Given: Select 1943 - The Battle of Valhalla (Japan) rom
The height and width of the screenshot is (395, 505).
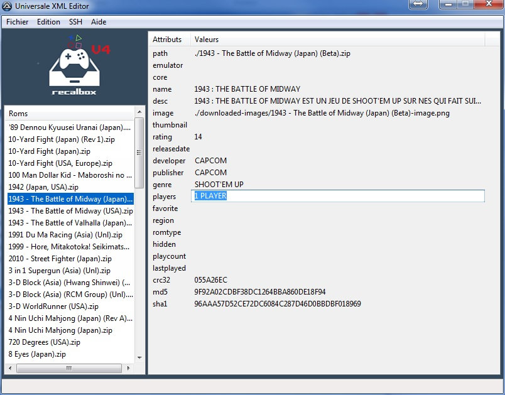Looking at the screenshot, I should pos(70,223).
